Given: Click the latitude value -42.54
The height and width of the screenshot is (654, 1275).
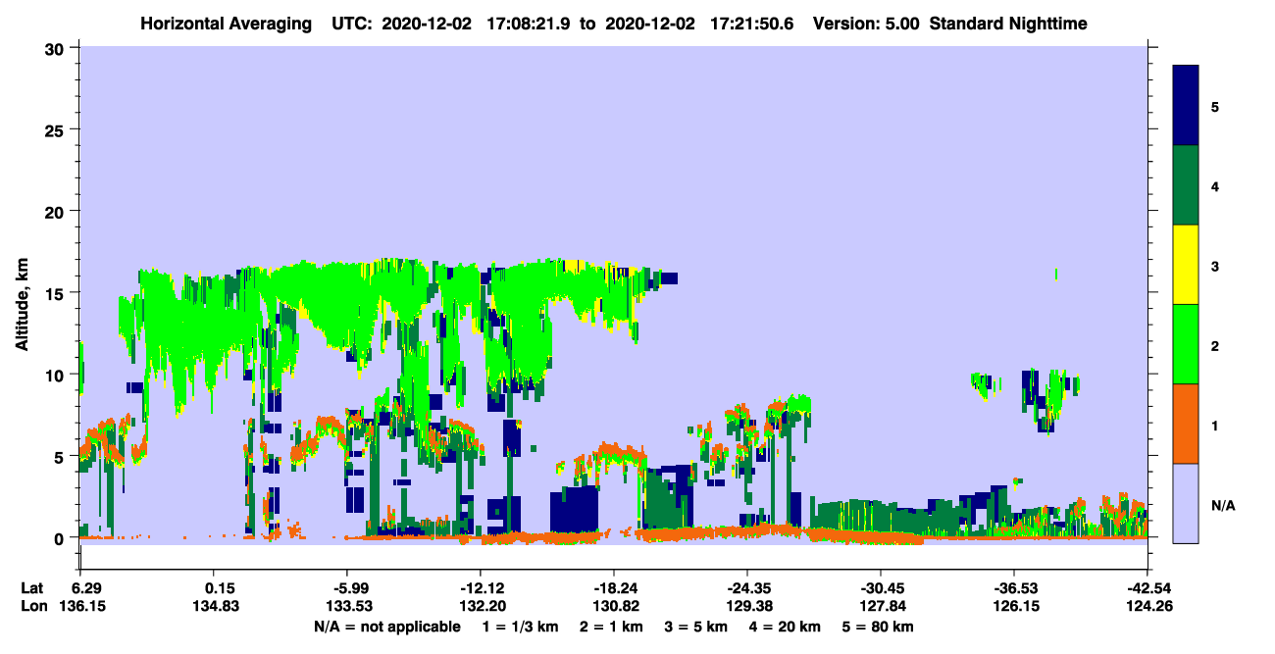Looking at the screenshot, I should pos(1147,588).
